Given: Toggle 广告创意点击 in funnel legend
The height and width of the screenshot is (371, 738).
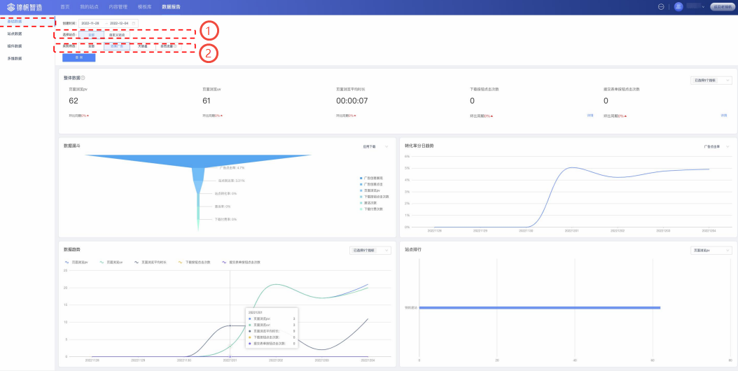Looking at the screenshot, I should (x=371, y=184).
